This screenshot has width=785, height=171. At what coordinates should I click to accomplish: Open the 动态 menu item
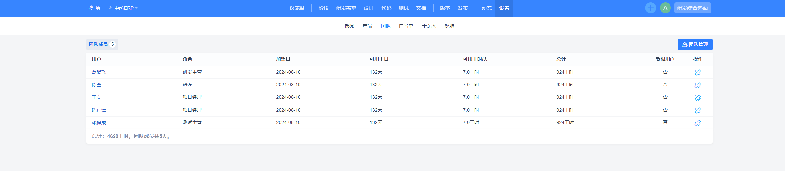coord(486,8)
